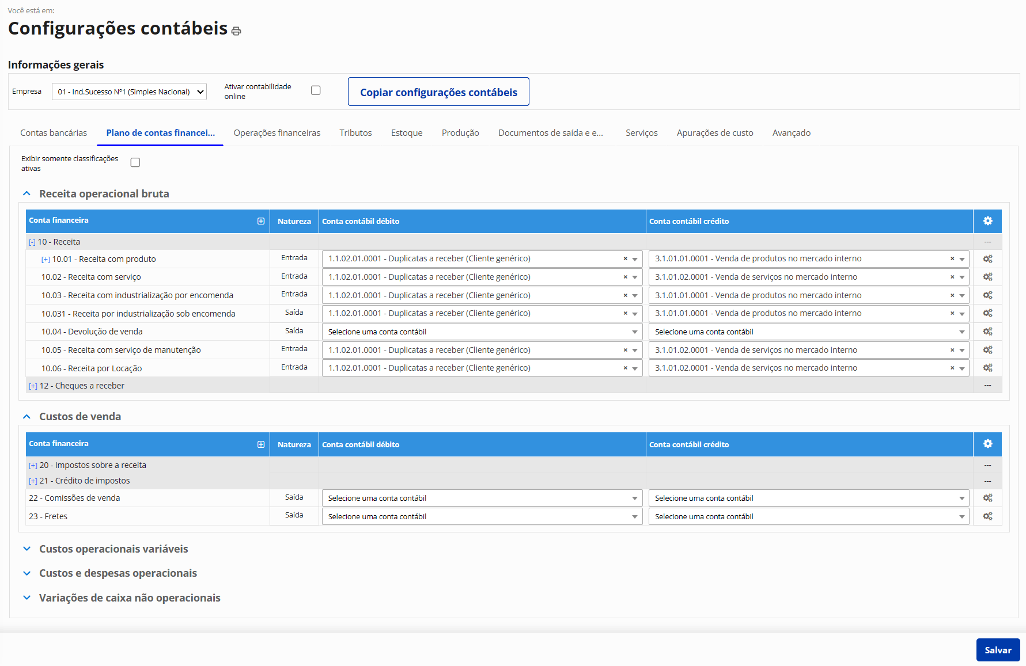The height and width of the screenshot is (666, 1026).
Task: Open settings gears for 23 - Fretes row
Action: click(x=987, y=516)
